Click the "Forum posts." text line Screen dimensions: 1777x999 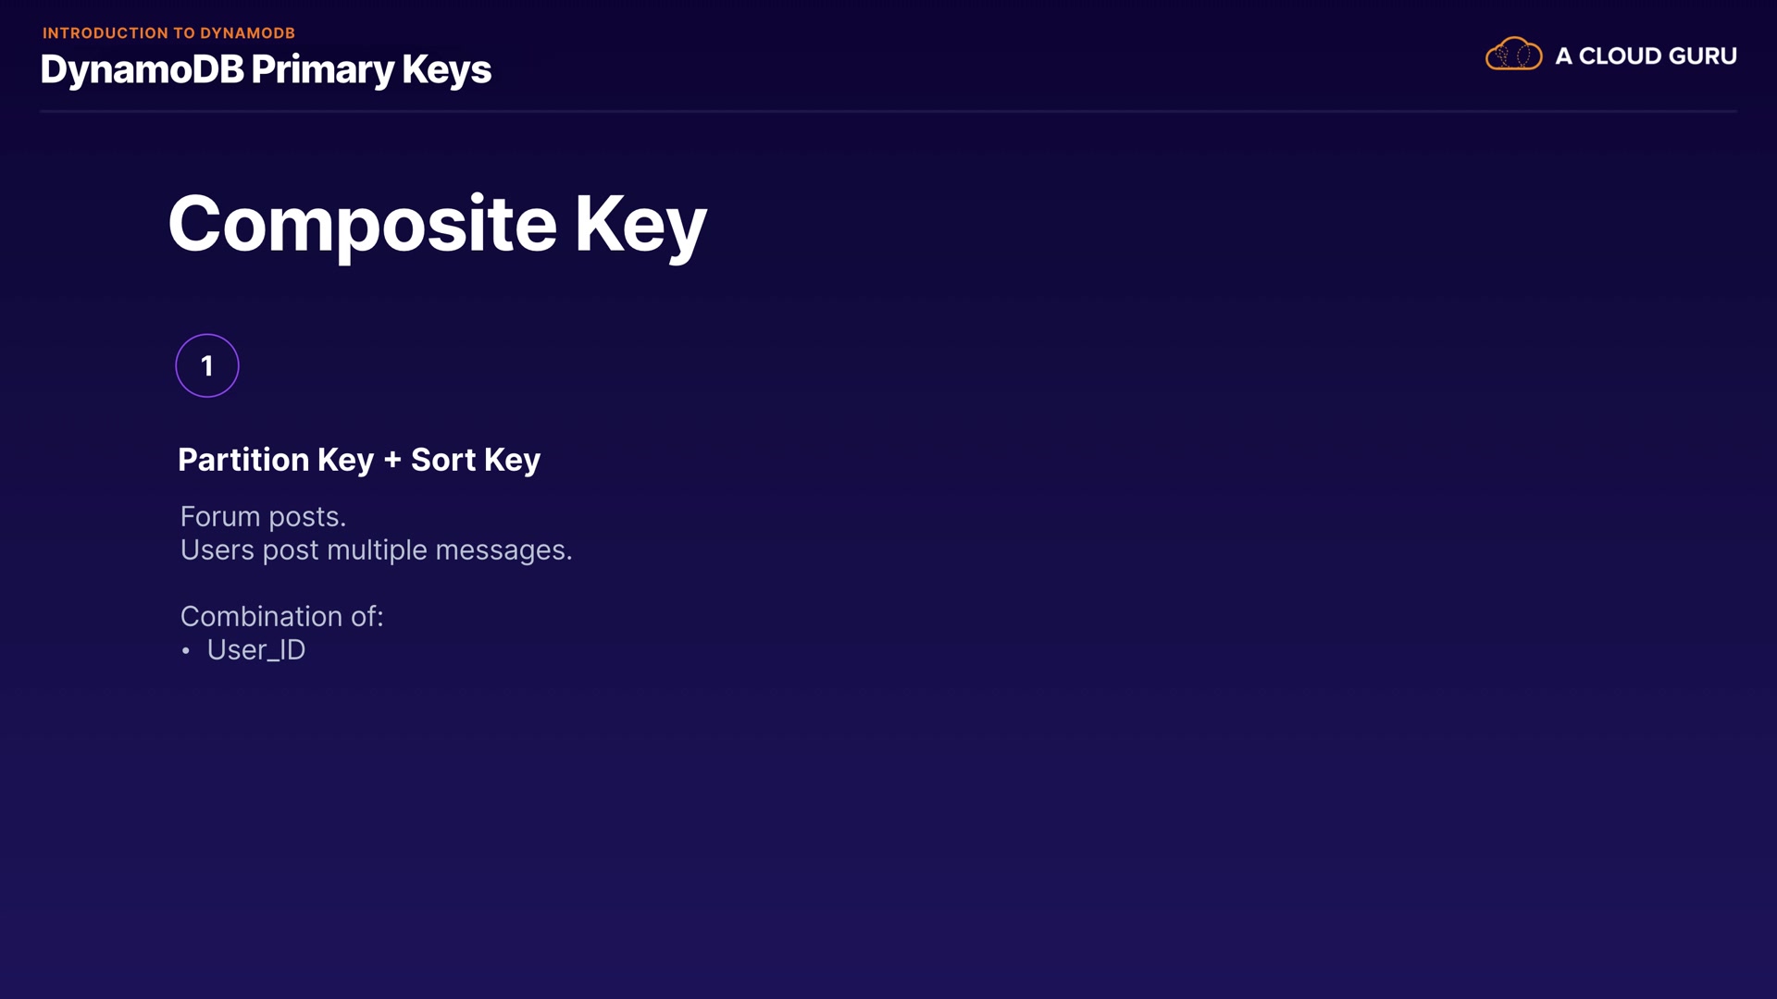click(x=263, y=516)
